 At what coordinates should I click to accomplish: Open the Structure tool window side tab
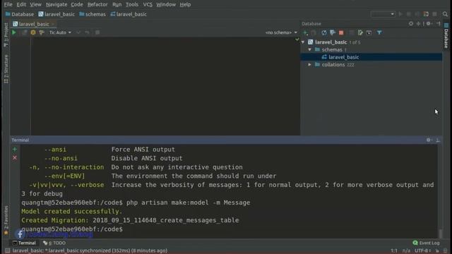pyautogui.click(x=6, y=69)
